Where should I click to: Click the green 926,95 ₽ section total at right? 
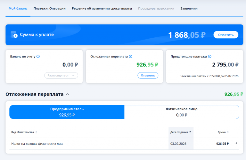click(x=234, y=94)
